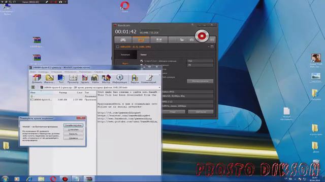Open the Operations (Операции) menu in WinRAR

coord(56,72)
